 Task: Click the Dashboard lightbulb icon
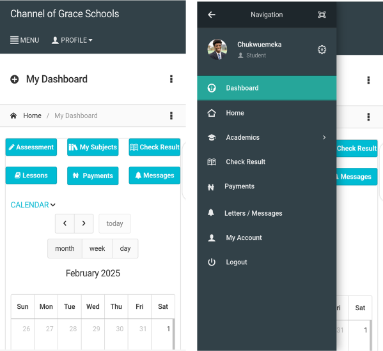point(212,88)
